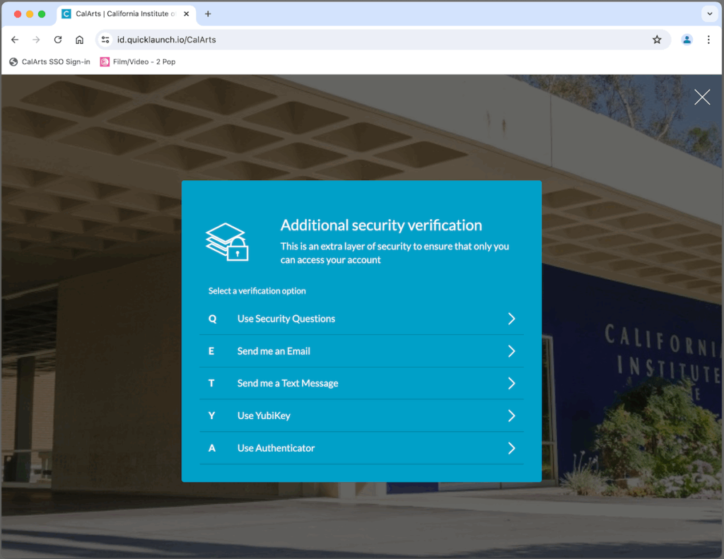724x559 pixels.
Task: Choose Use Security Questions option
Action: tap(361, 319)
